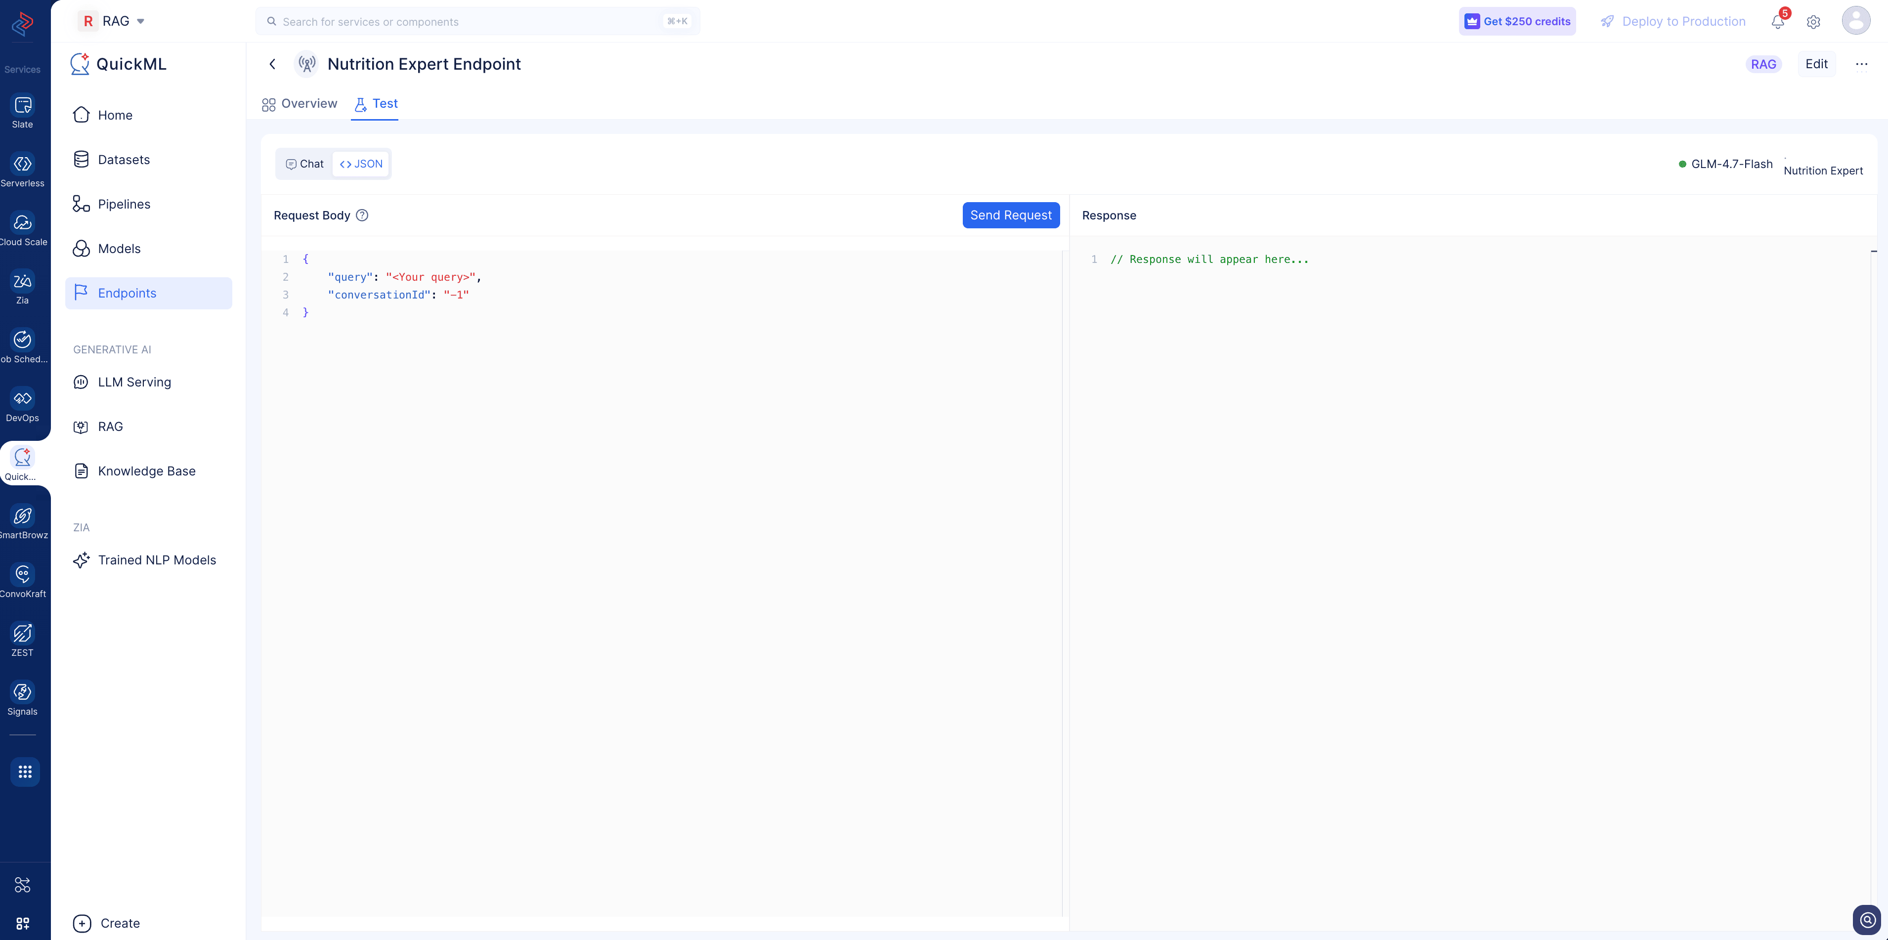The image size is (1888, 940).
Task: Open LLM Serving in the sidebar
Action: (149, 383)
